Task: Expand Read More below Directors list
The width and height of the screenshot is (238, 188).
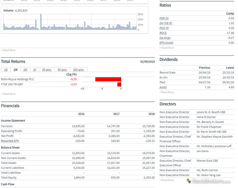Action: point(167,180)
